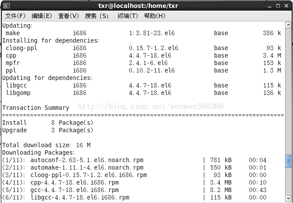This screenshot has height=203, width=293.
Task: Open the 搜索(S) menu
Action: tap(97, 16)
